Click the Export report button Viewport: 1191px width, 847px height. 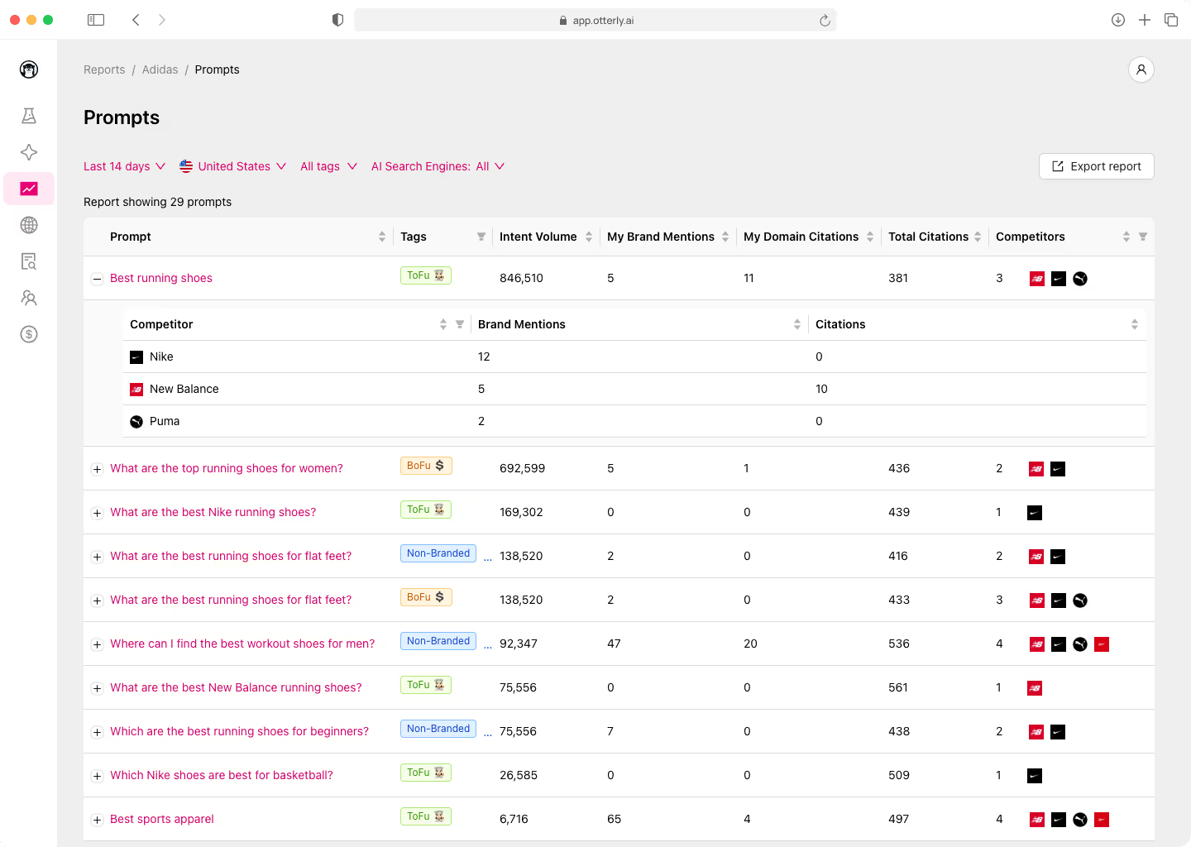(1096, 166)
